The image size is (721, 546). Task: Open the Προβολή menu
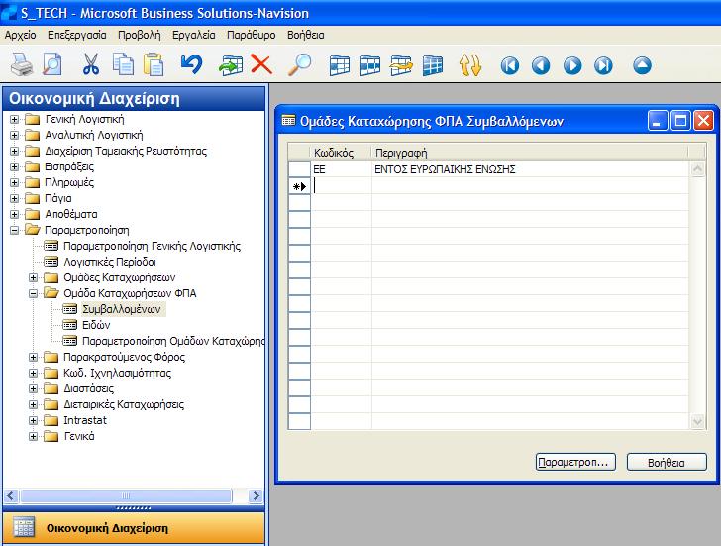(x=140, y=35)
